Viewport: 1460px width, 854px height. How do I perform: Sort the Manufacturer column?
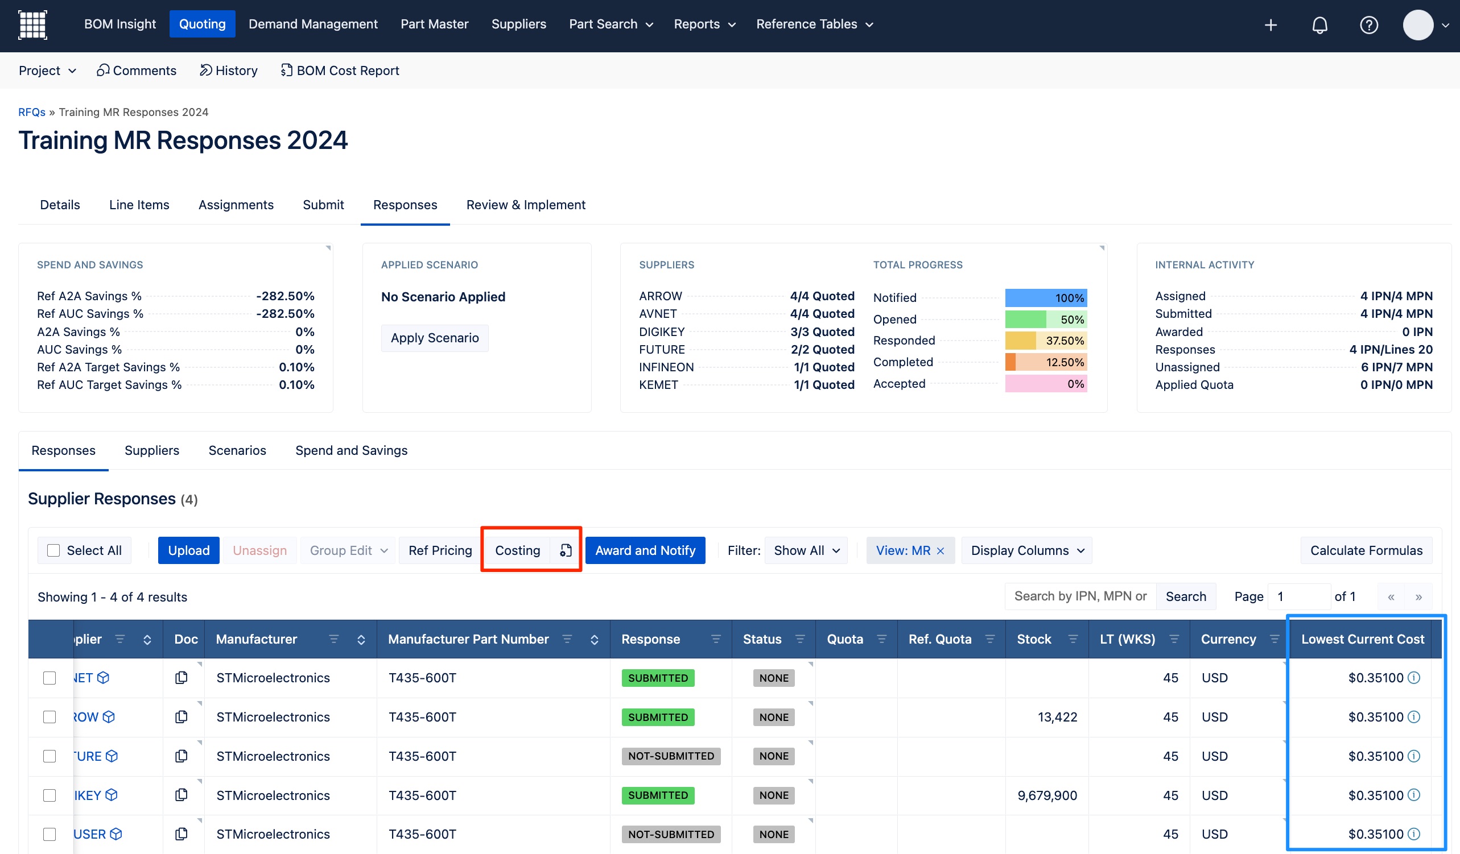tap(361, 639)
